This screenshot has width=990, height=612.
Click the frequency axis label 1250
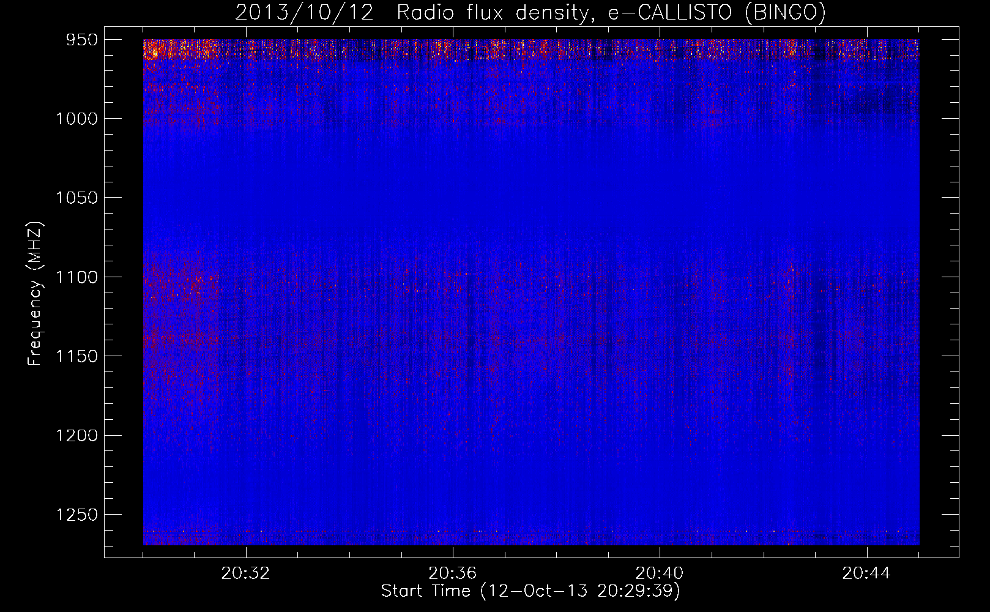77,515
